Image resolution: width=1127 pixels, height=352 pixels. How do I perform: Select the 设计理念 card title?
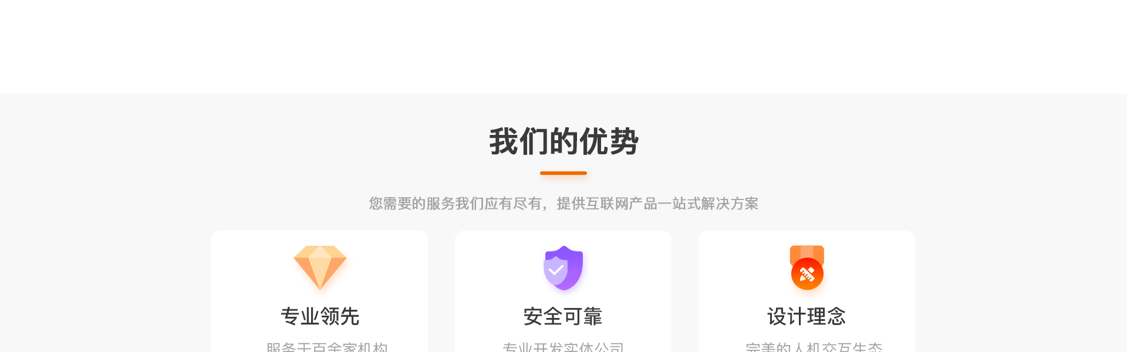pyautogui.click(x=807, y=316)
